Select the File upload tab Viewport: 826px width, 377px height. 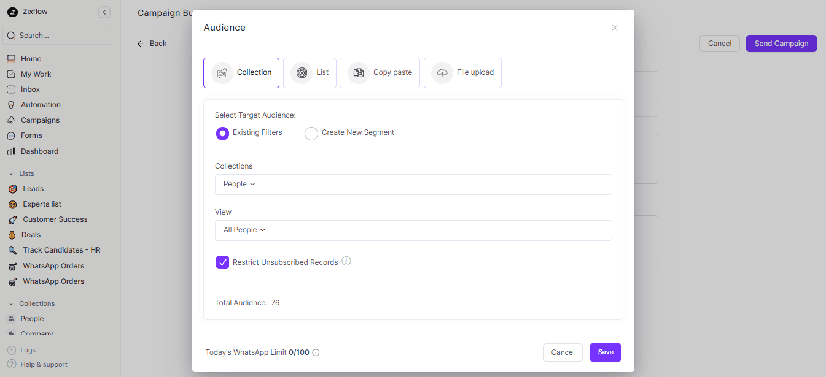pos(462,73)
